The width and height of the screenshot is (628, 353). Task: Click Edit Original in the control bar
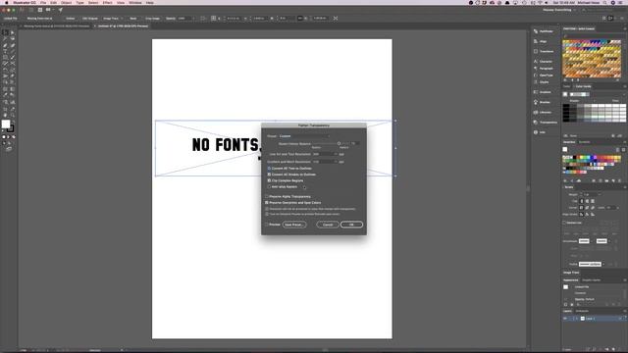pyautogui.click(x=90, y=19)
